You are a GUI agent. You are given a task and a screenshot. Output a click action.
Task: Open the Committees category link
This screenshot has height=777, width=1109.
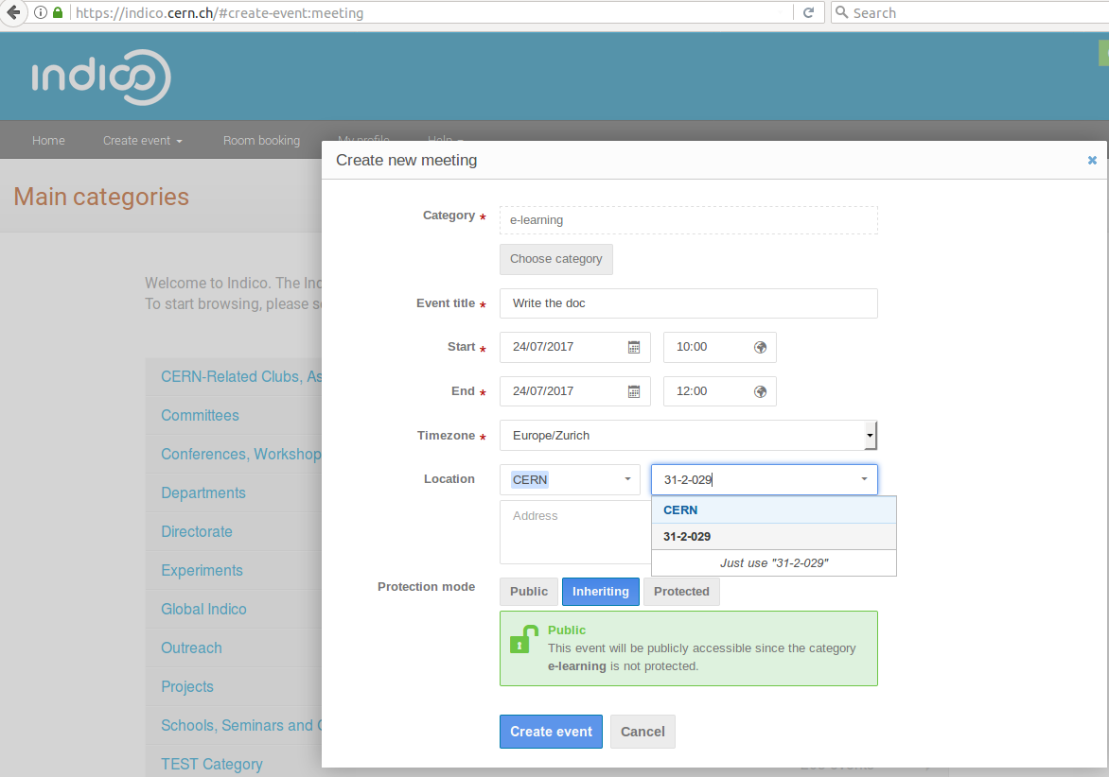201,415
